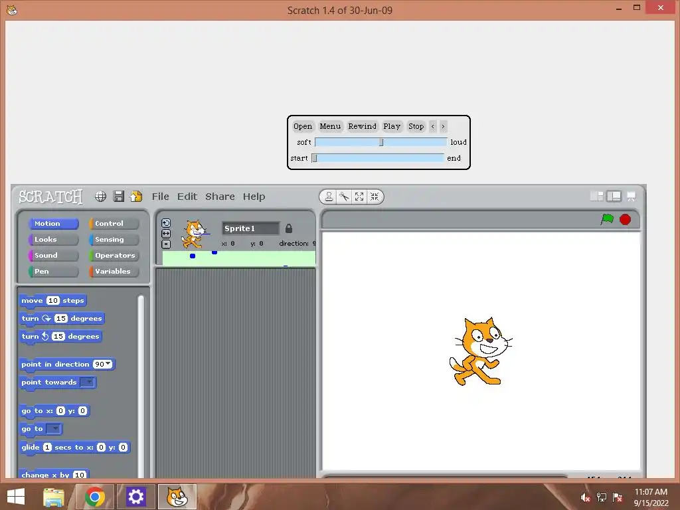The image size is (680, 510).
Task: Click the SCRATCH logo
Action: 50,197
